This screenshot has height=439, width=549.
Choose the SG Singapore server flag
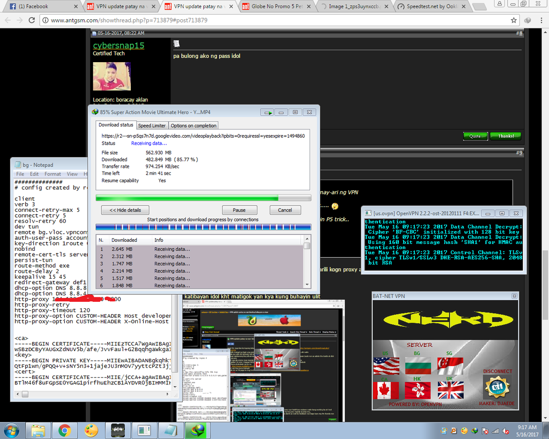coord(450,366)
